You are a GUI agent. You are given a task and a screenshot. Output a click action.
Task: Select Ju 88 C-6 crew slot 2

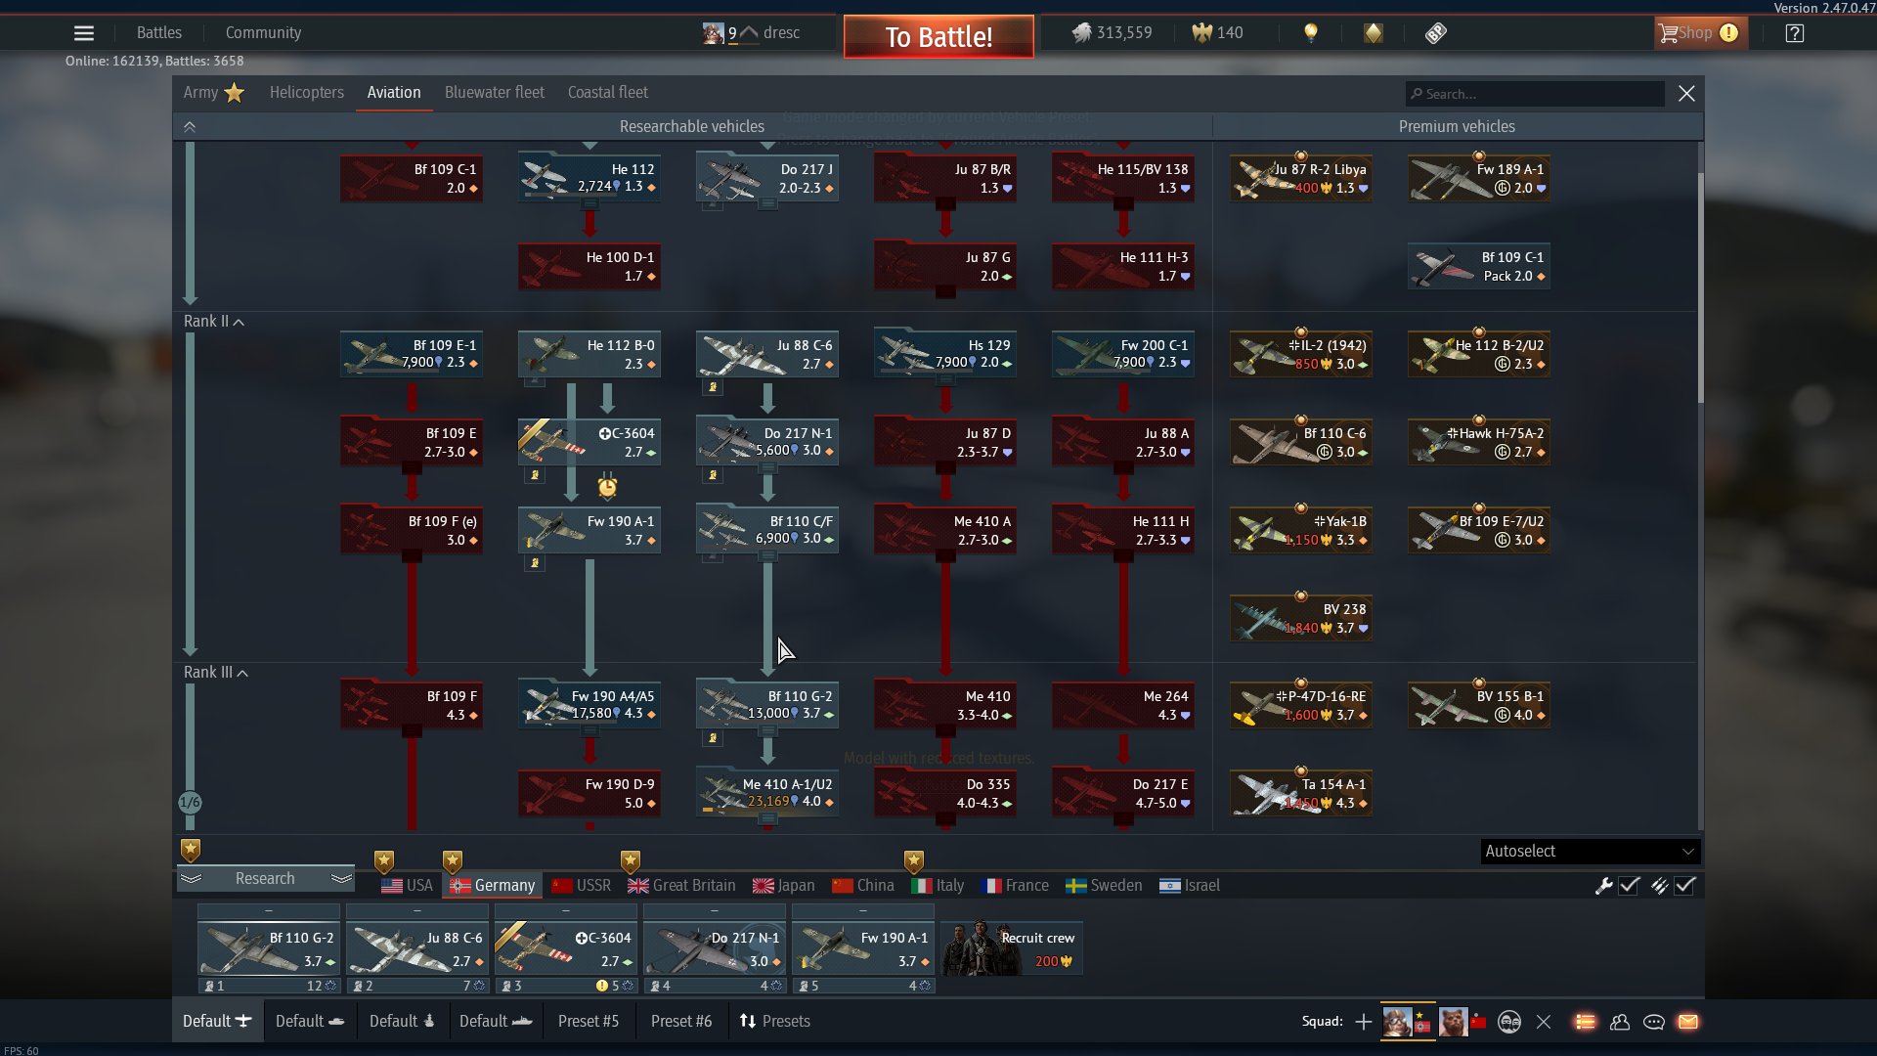pyautogui.click(x=417, y=948)
